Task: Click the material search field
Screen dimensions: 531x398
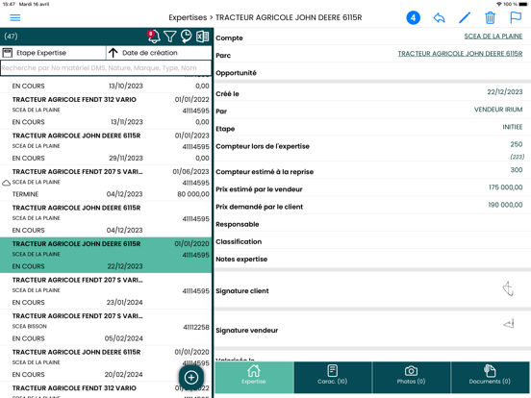Action: point(106,68)
